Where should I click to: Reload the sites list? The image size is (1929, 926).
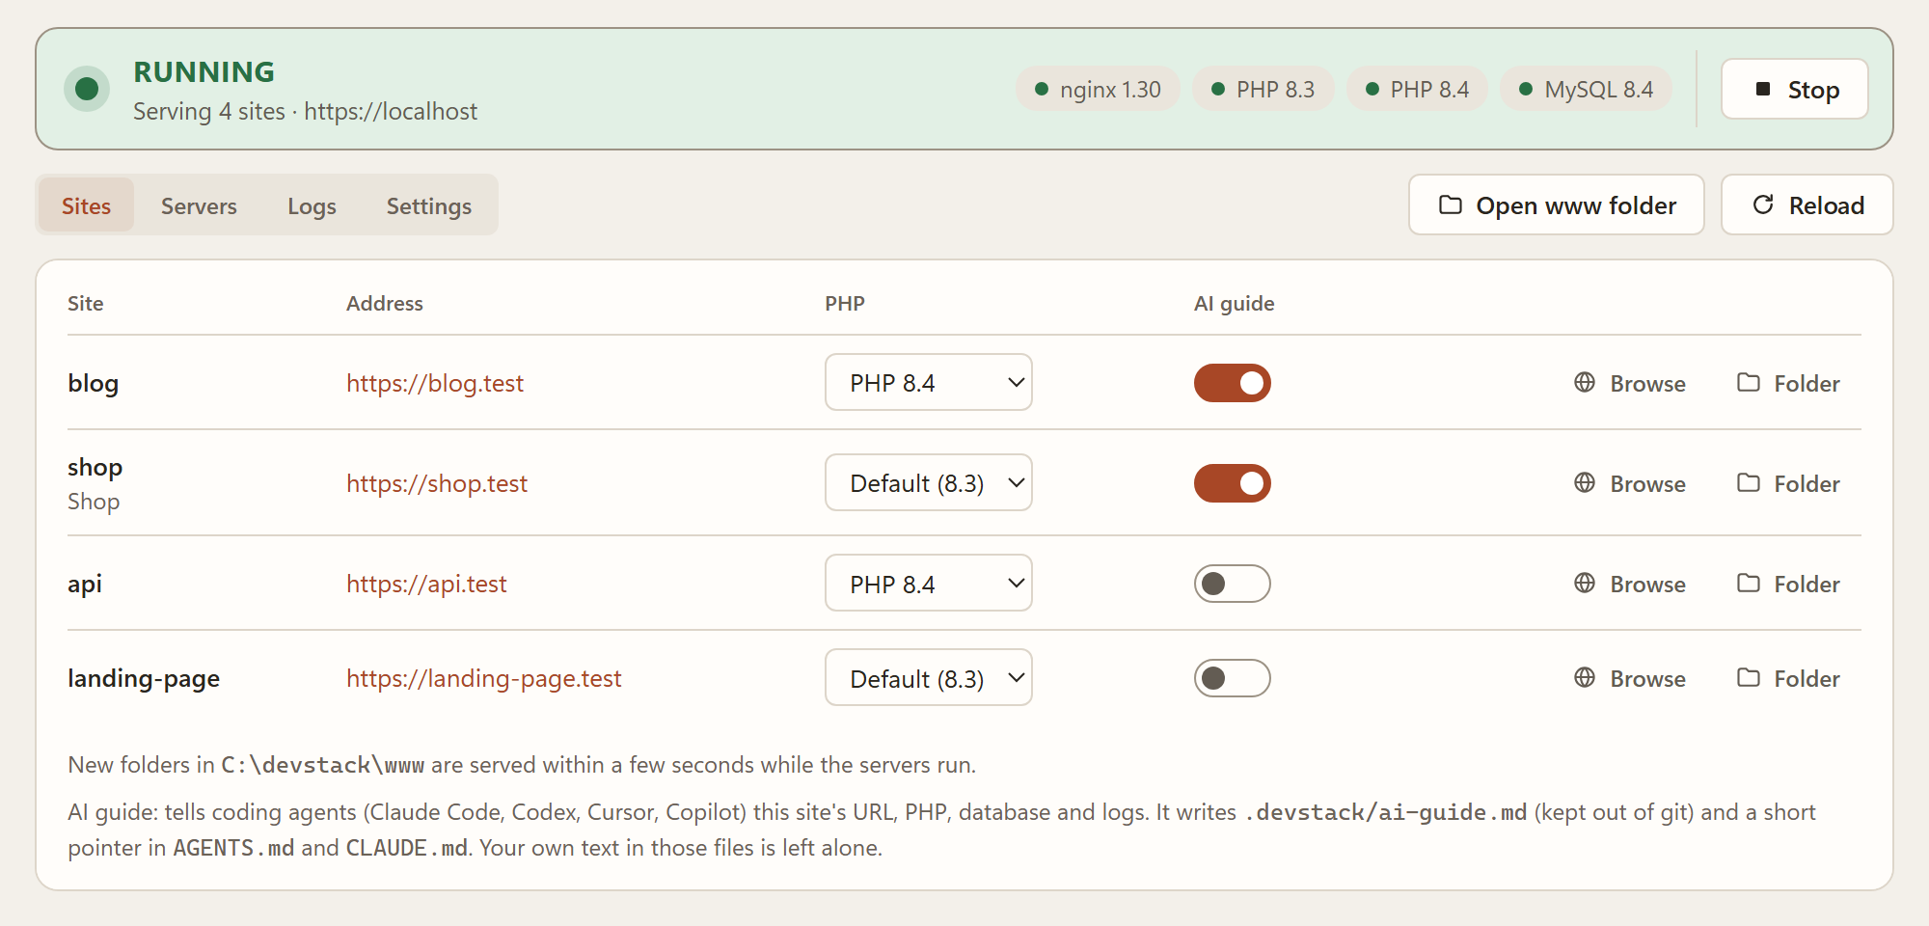pyautogui.click(x=1807, y=204)
